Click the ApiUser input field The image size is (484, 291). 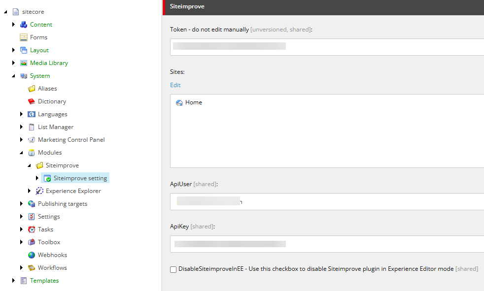click(327, 201)
